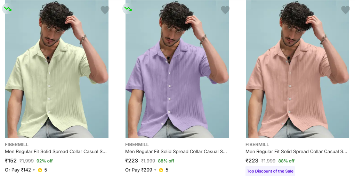The image size is (355, 176).
Task: Click the coin icon beside Or Pay ₹209
Action: point(161,170)
